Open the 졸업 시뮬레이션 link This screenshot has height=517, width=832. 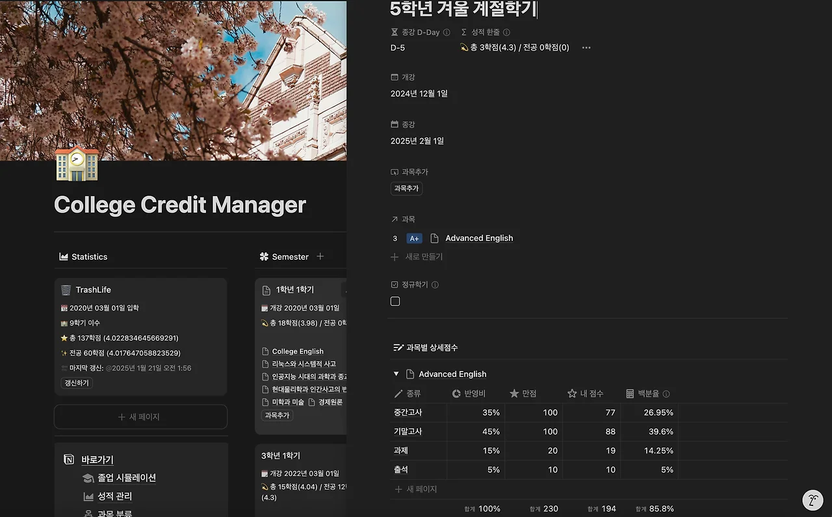tap(127, 477)
